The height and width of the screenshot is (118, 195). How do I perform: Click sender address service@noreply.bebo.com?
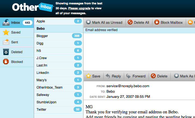click(128, 86)
